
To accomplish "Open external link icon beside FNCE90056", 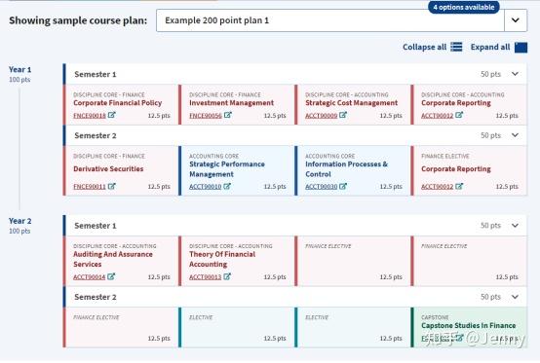I will (x=227, y=115).
